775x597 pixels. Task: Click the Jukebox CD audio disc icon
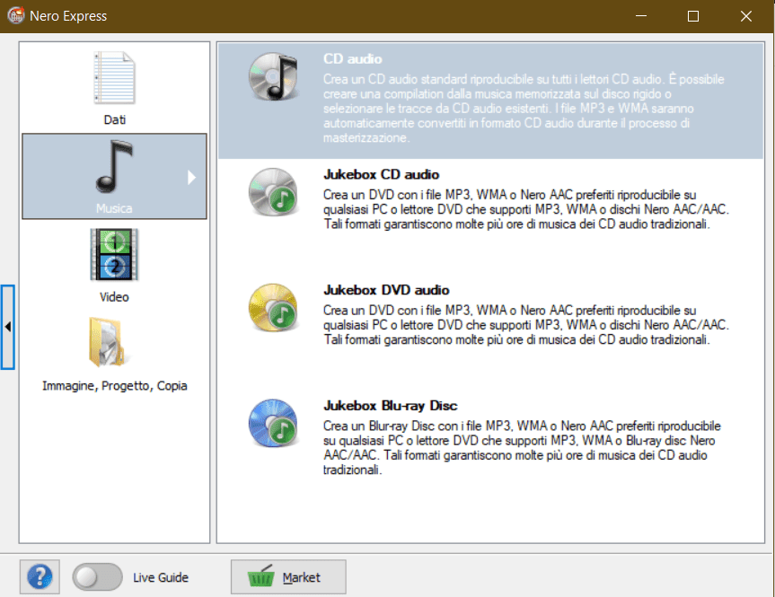[x=274, y=192]
